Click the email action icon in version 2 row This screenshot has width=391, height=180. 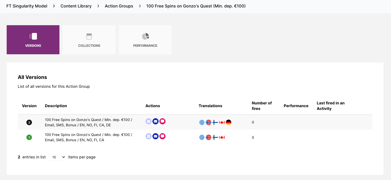pyautogui.click(x=156, y=121)
